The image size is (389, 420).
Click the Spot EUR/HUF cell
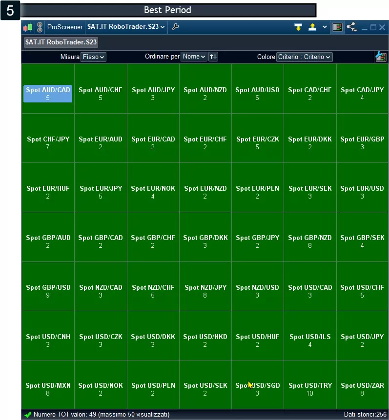(48, 187)
